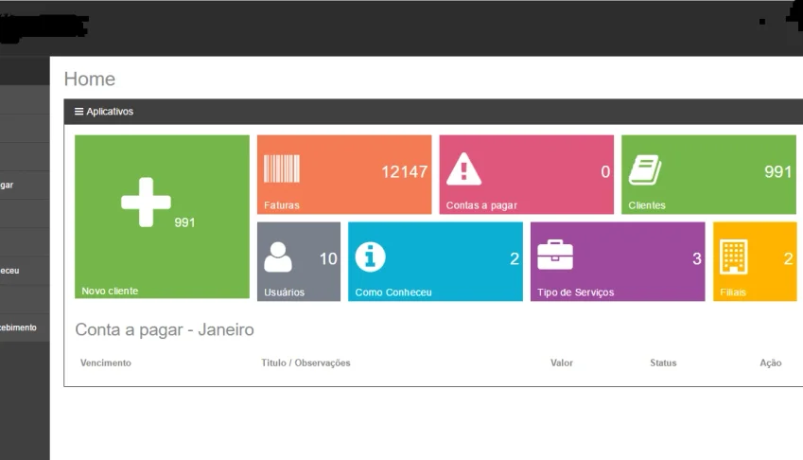Click the briefcase icon on Tipo de Serviços
This screenshot has width=803, height=460.
coord(555,255)
